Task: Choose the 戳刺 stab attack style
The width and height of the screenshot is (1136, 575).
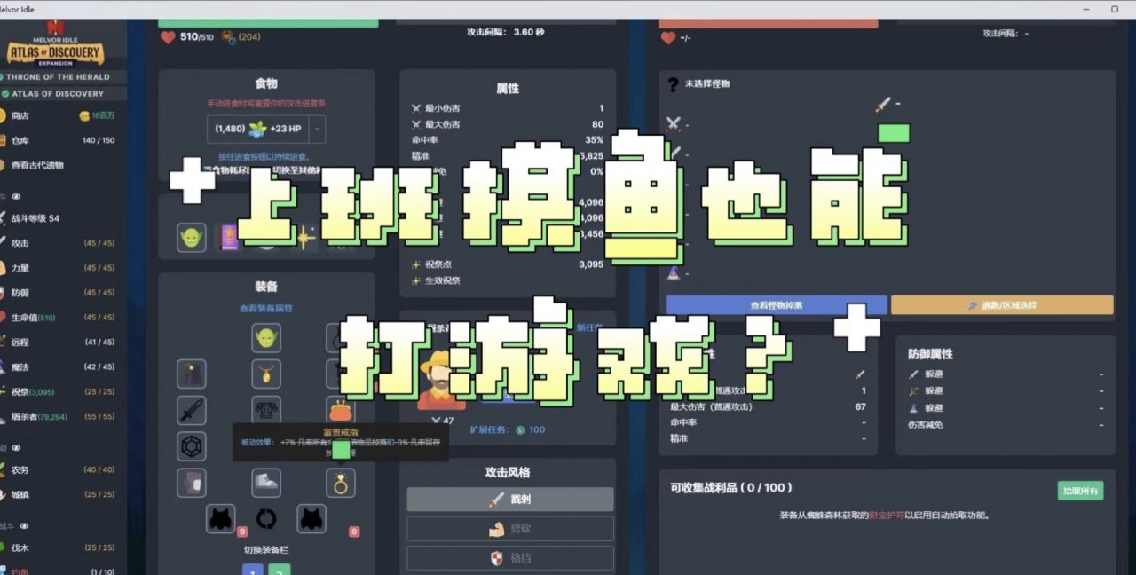Action: coord(510,500)
